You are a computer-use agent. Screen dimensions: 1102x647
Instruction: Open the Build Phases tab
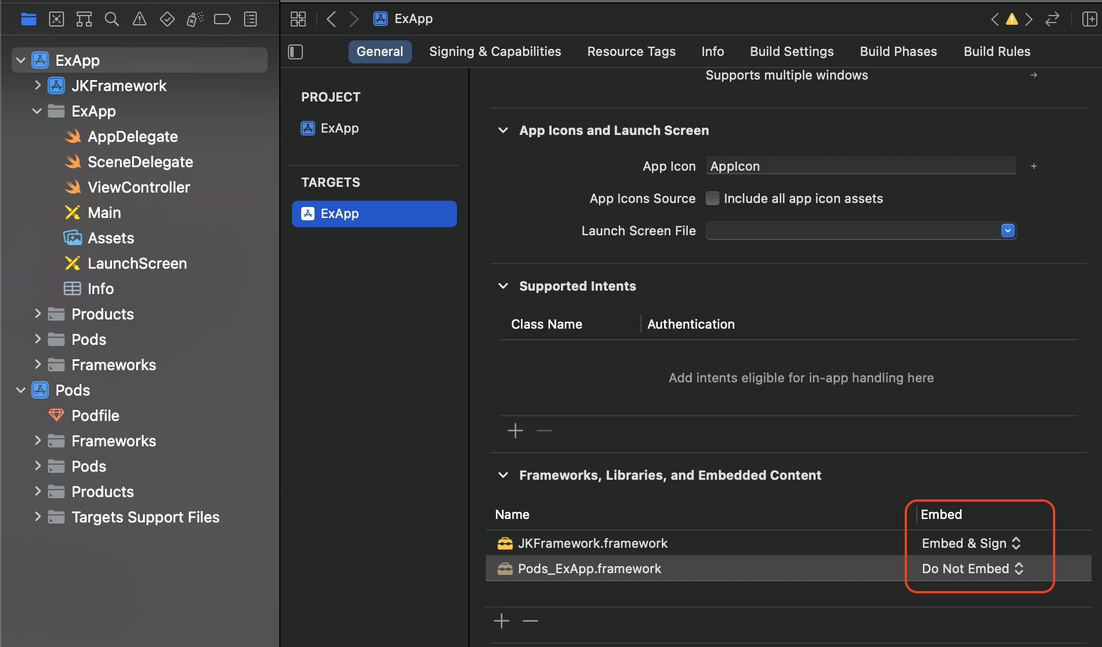(898, 51)
